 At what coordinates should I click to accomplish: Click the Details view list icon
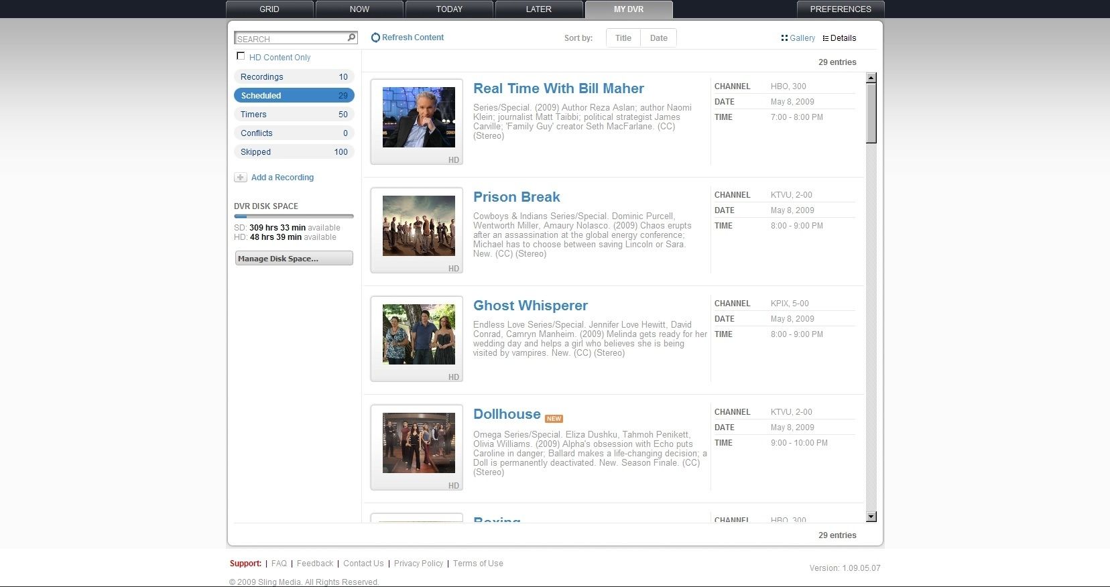point(826,38)
